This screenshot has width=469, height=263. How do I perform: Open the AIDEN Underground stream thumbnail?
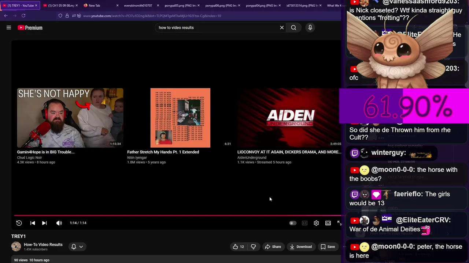[x=290, y=118]
